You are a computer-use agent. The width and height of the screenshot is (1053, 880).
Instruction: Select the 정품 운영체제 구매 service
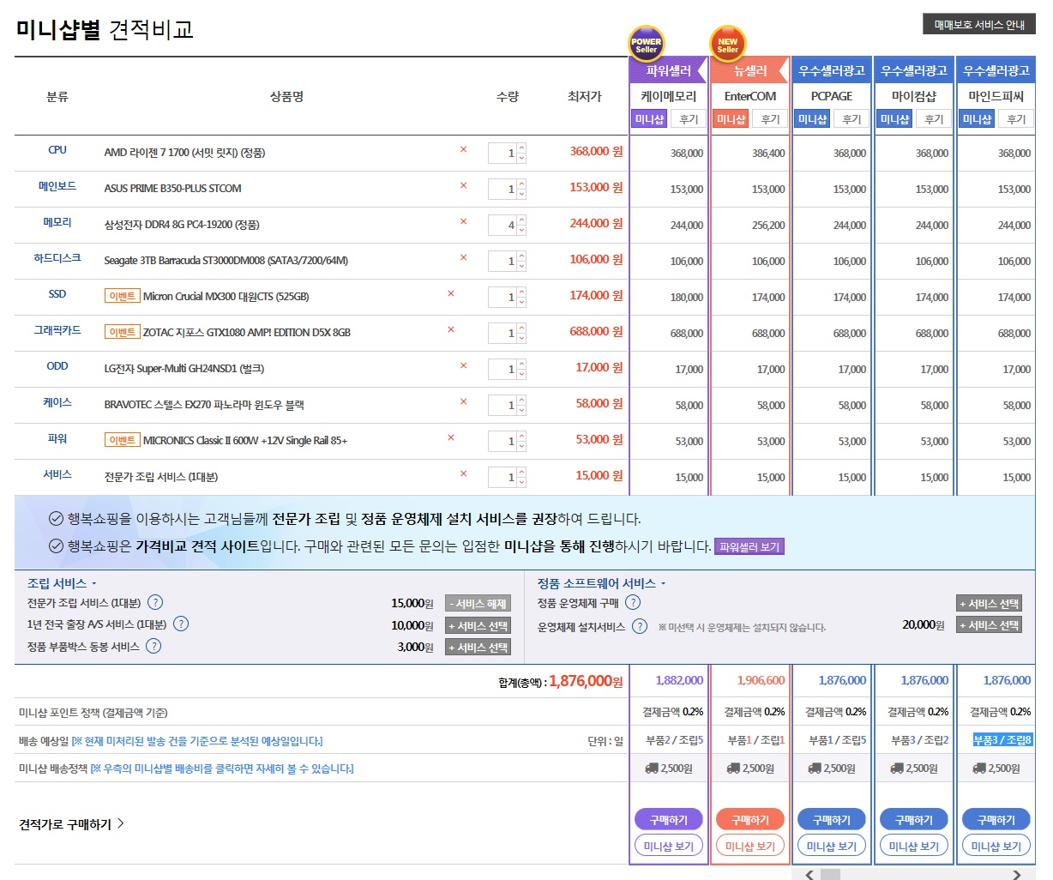990,604
